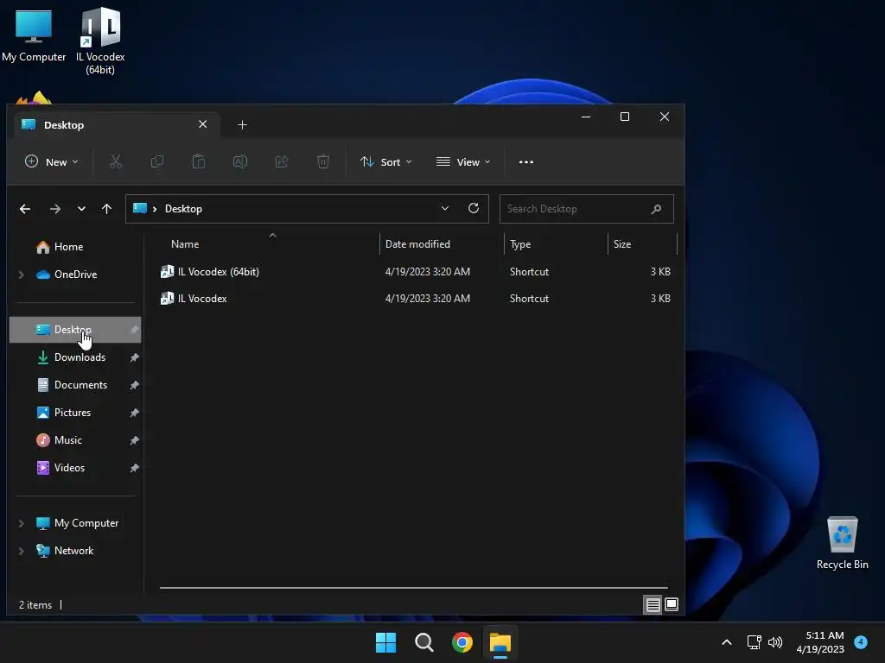885x663 pixels.
Task: Expand the Network tree node
Action: (x=21, y=551)
